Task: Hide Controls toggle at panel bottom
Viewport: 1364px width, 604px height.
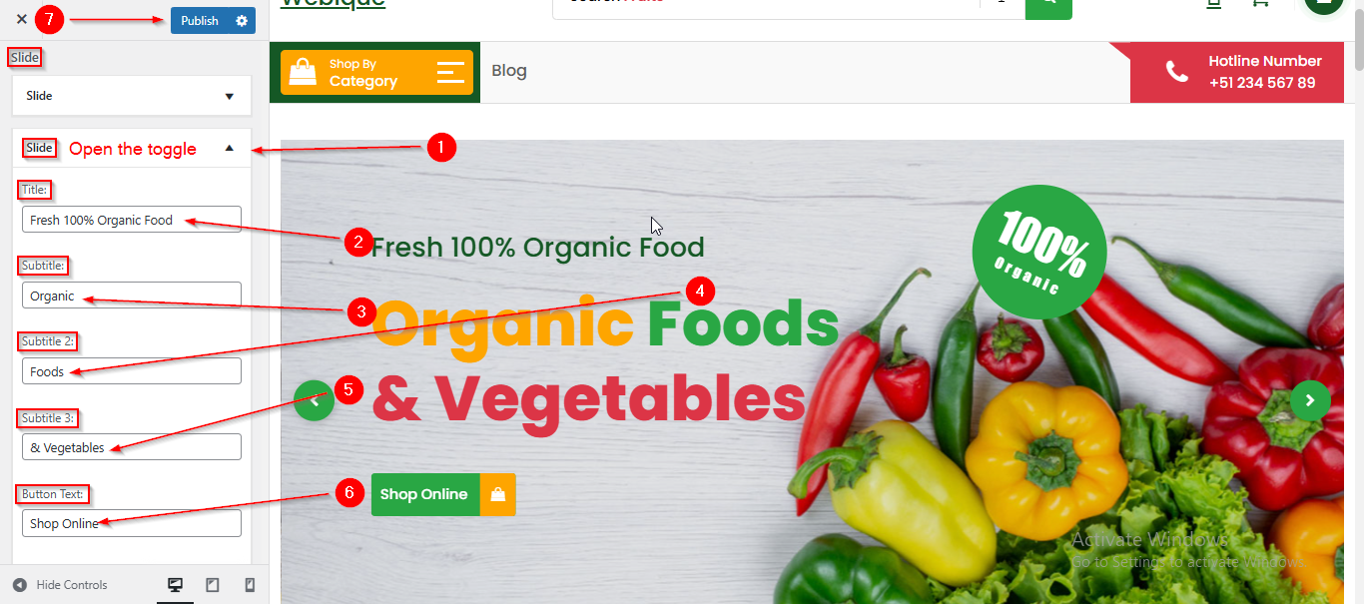Action: 60,585
